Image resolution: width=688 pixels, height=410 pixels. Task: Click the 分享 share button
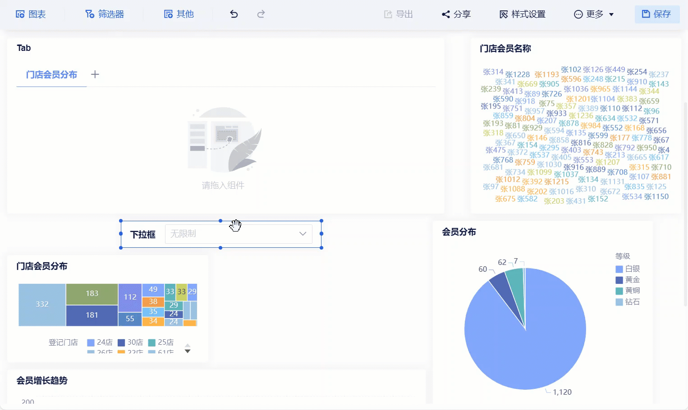coord(456,14)
